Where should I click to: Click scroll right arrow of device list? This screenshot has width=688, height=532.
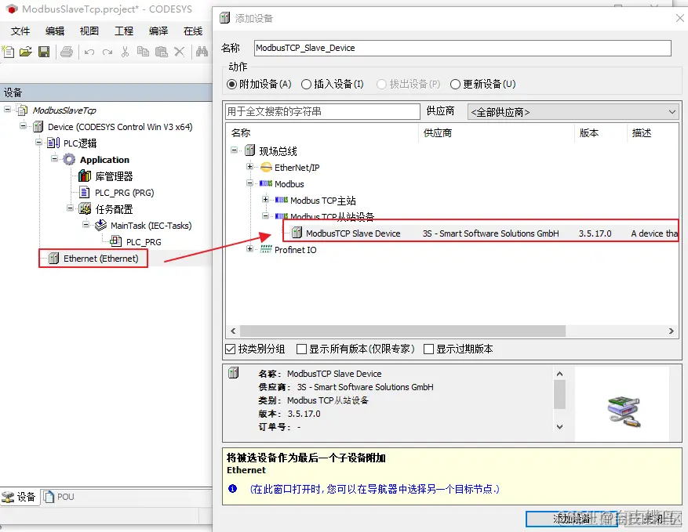click(x=672, y=331)
